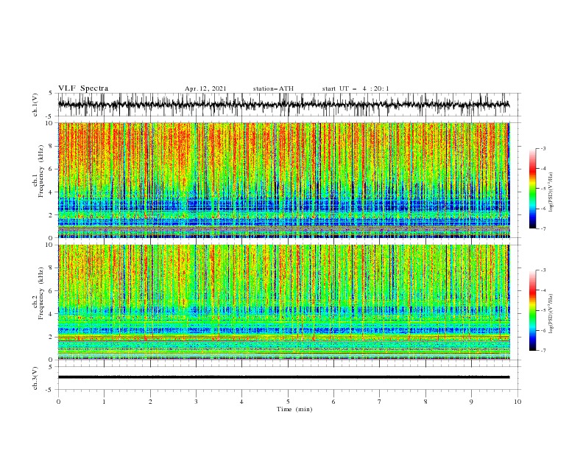Click the ch.2 spectrogram panel

[283, 302]
